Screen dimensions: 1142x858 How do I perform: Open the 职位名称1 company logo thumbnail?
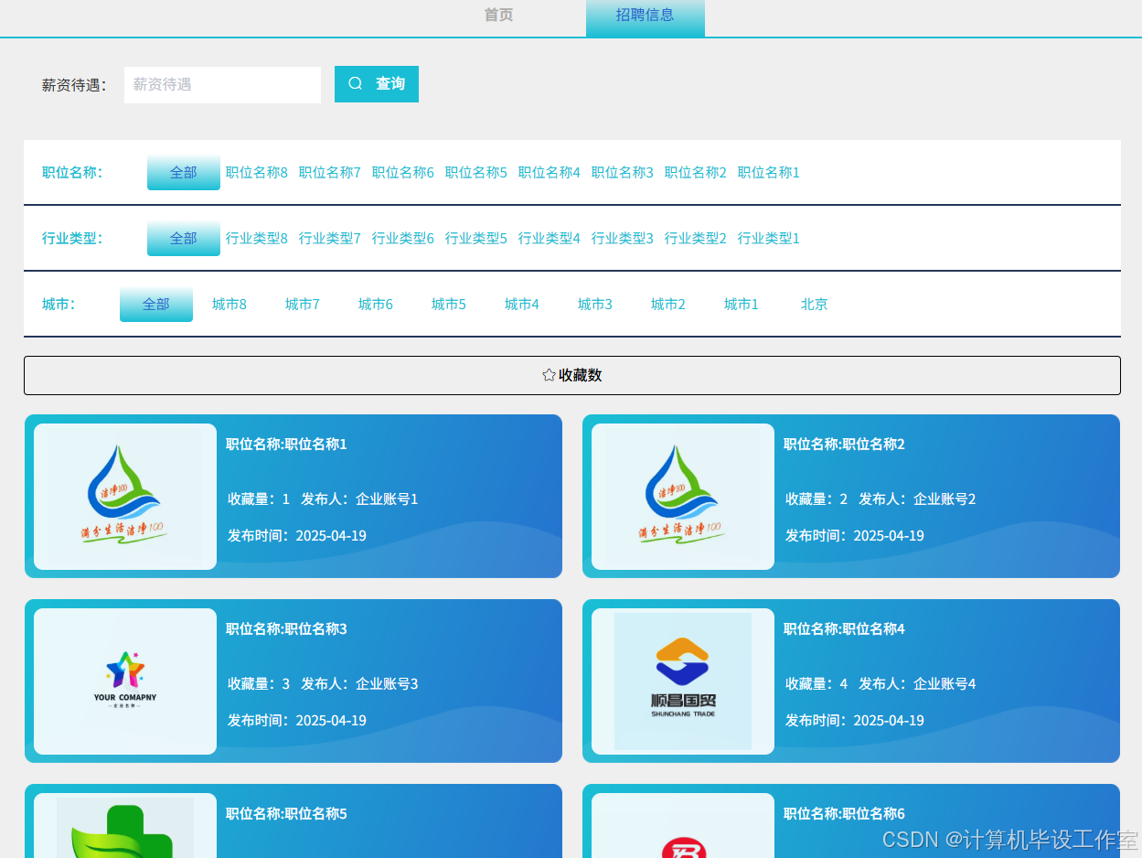(125, 497)
